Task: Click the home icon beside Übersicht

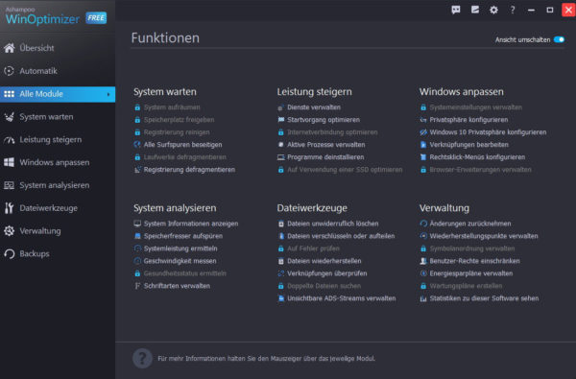Action: pyautogui.click(x=10, y=48)
